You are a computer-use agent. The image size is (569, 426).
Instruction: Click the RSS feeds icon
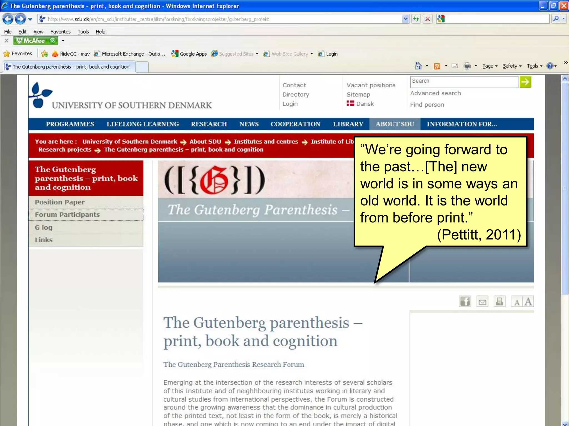coord(437,66)
